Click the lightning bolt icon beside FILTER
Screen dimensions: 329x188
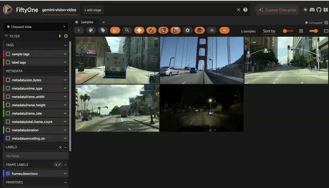(60, 36)
